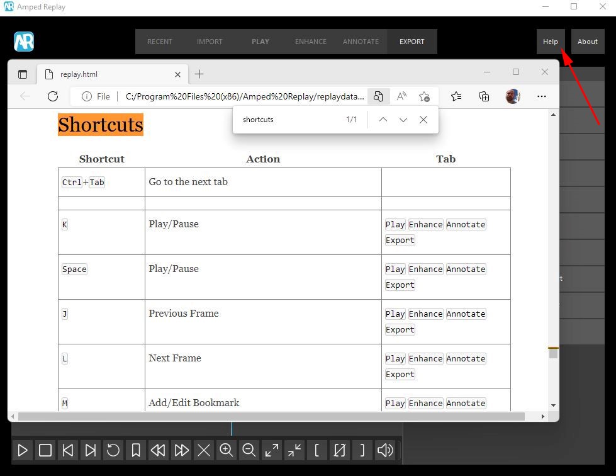Viewport: 616px width, 476px height.
Task: Click the fast-forward double-arrow icon
Action: (x=181, y=450)
